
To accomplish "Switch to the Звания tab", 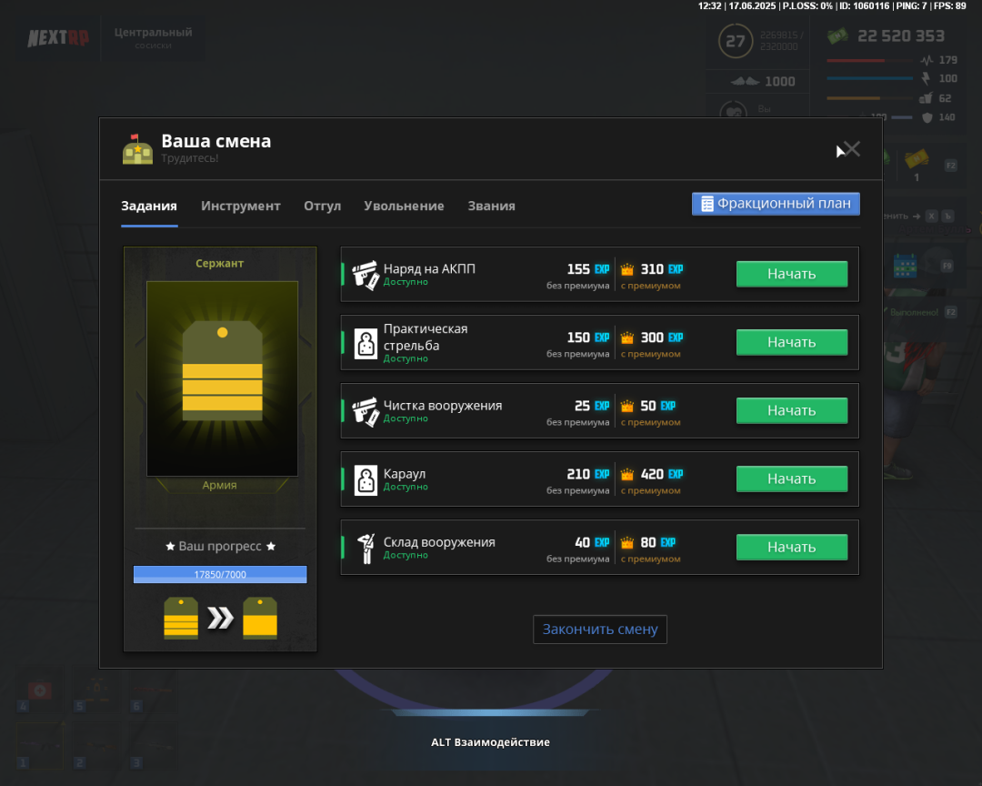I will click(491, 207).
